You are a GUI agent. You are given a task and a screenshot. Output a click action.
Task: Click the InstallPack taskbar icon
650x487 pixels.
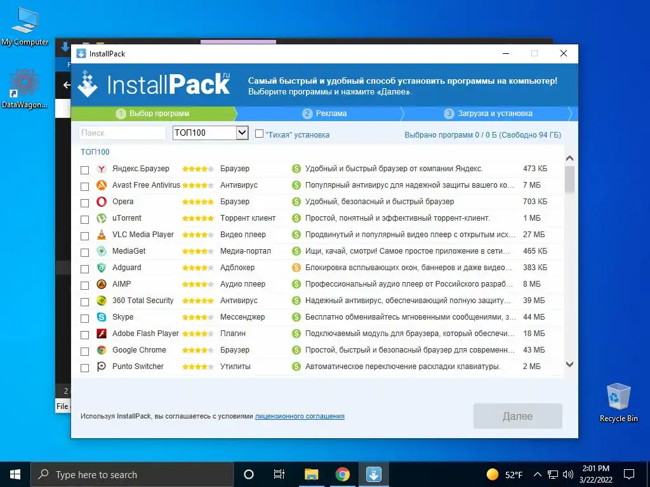[x=373, y=474]
